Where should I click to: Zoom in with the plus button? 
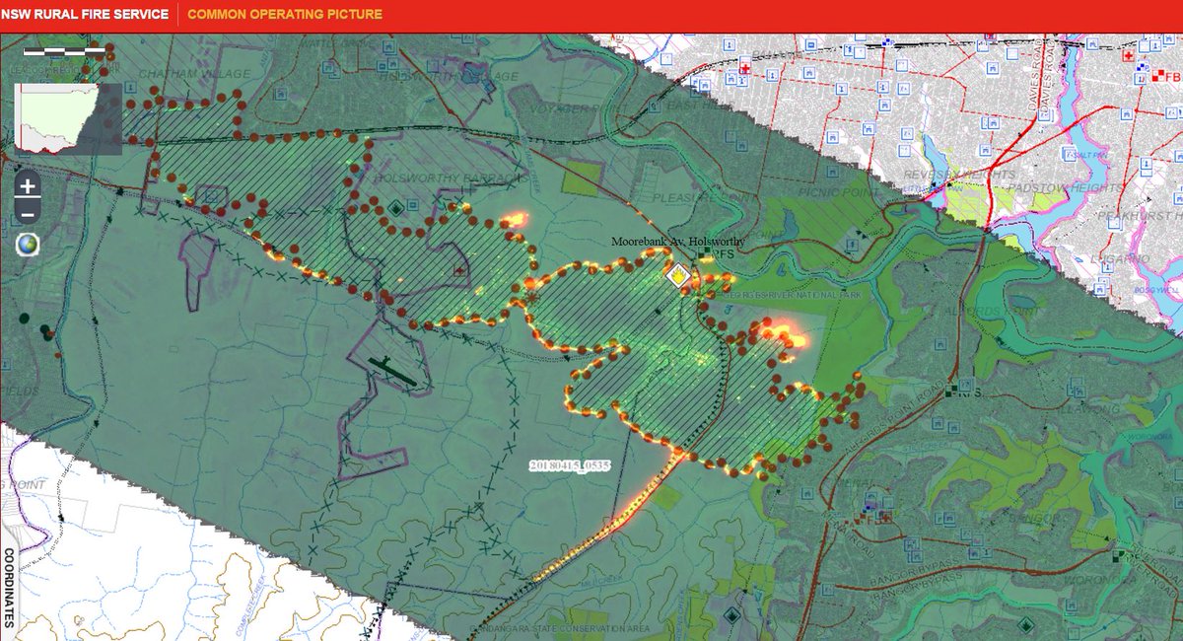[x=28, y=185]
